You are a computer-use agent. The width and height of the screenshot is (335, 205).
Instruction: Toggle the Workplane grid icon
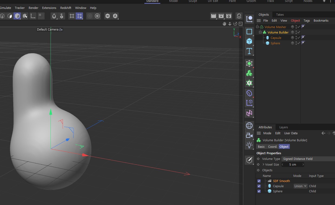(x=72, y=16)
